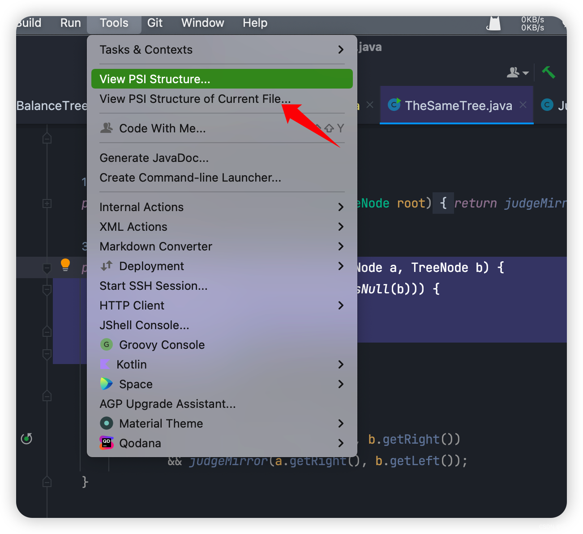
Task: Toggle fold marker beside lightbulb line
Action: click(47, 268)
